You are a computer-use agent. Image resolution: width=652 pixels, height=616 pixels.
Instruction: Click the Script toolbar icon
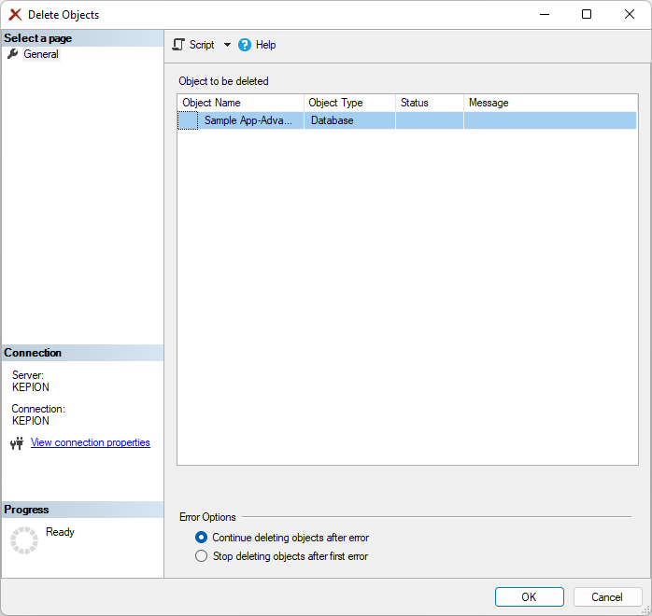coord(178,45)
